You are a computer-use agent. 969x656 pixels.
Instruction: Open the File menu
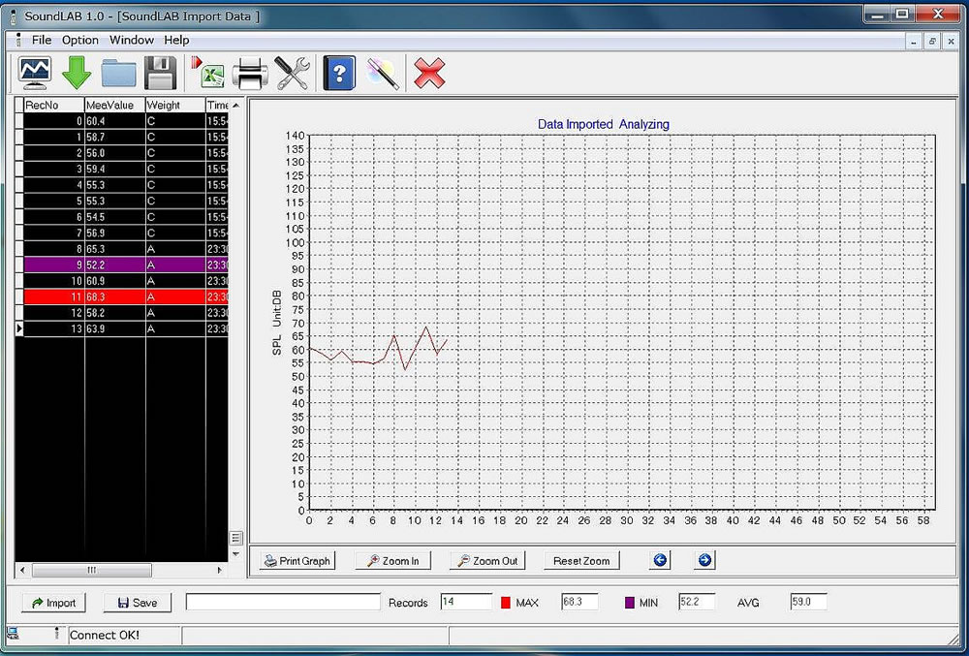coord(42,40)
